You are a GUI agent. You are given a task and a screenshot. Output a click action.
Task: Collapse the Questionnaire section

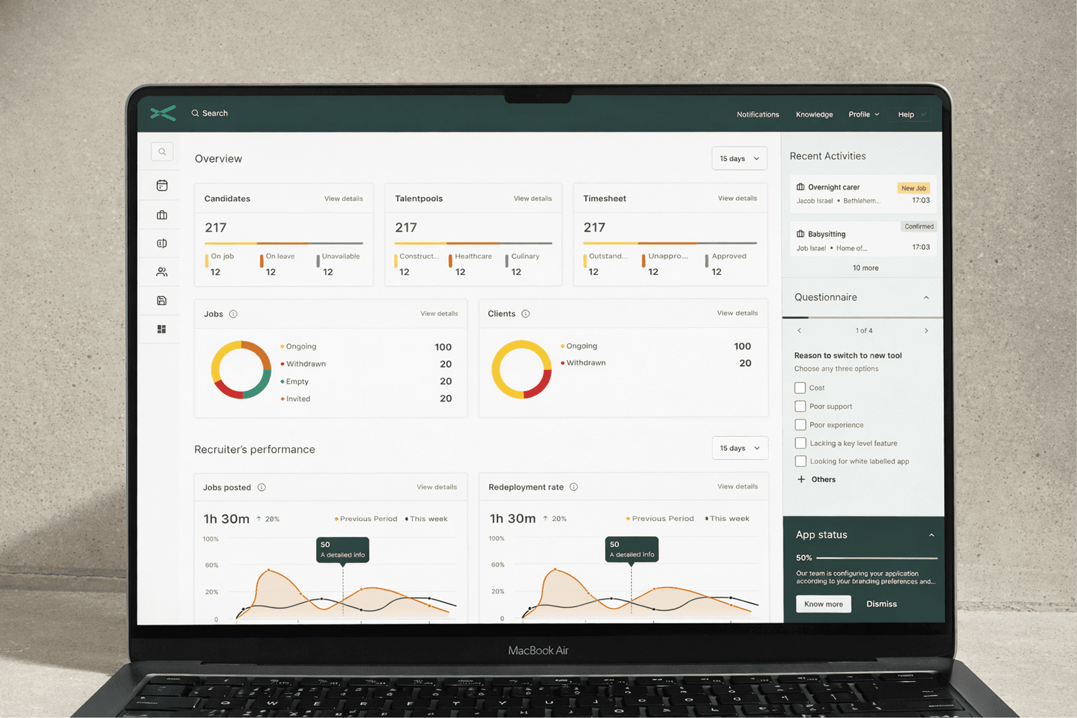(x=927, y=297)
